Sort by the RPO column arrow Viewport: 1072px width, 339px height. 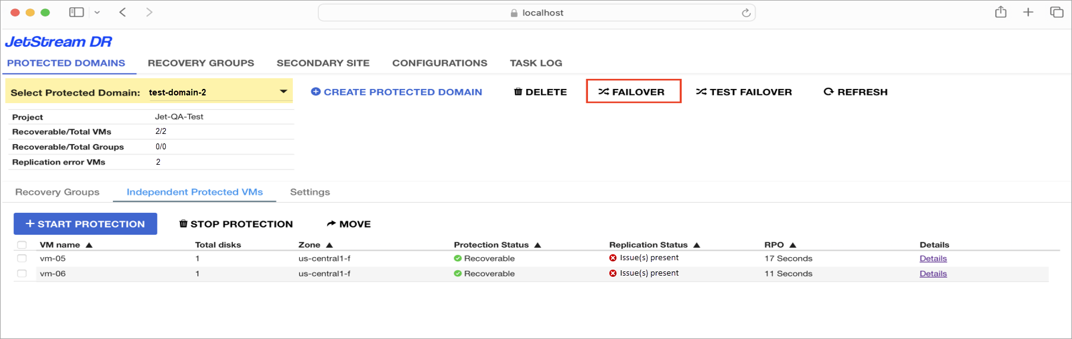[x=793, y=245]
